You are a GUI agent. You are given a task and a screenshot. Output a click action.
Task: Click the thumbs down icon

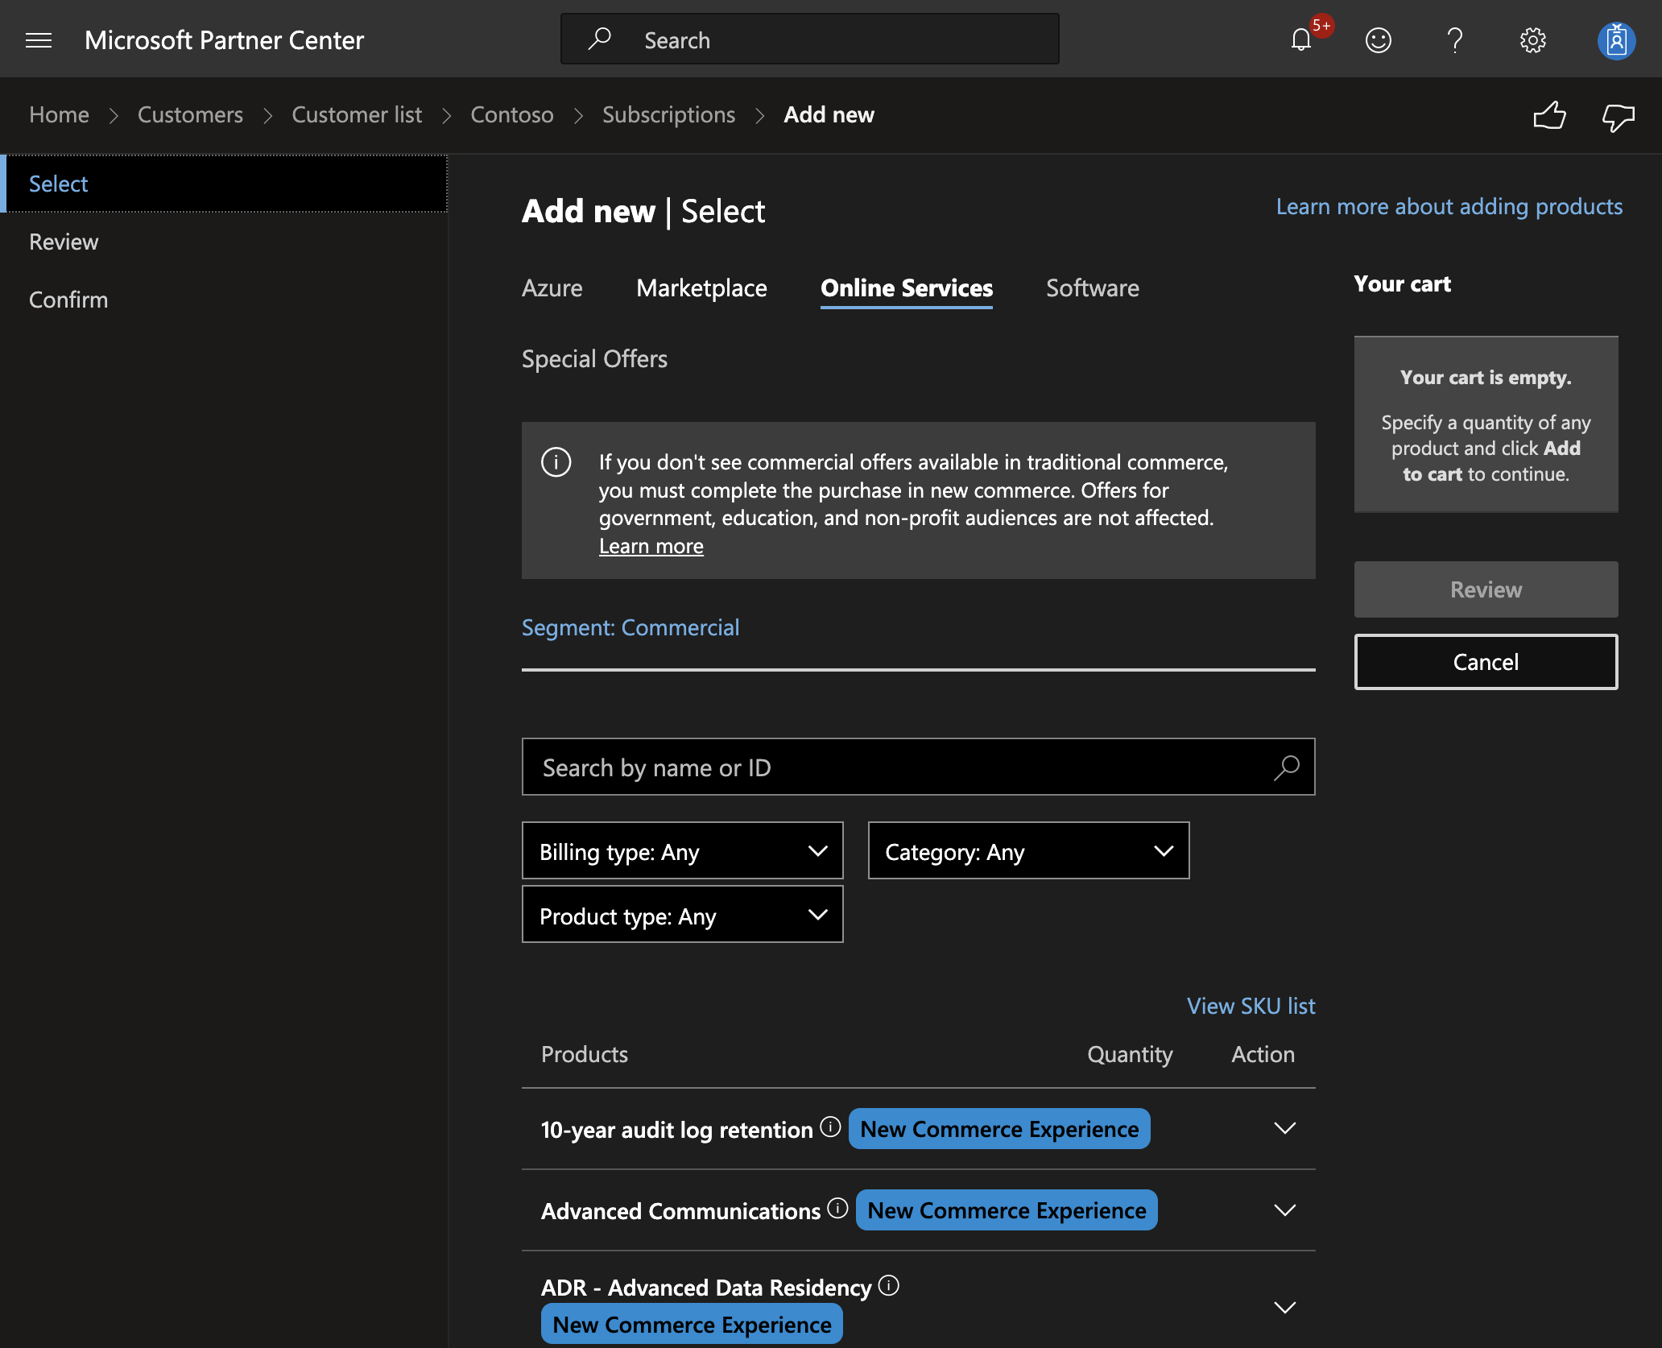click(1619, 118)
